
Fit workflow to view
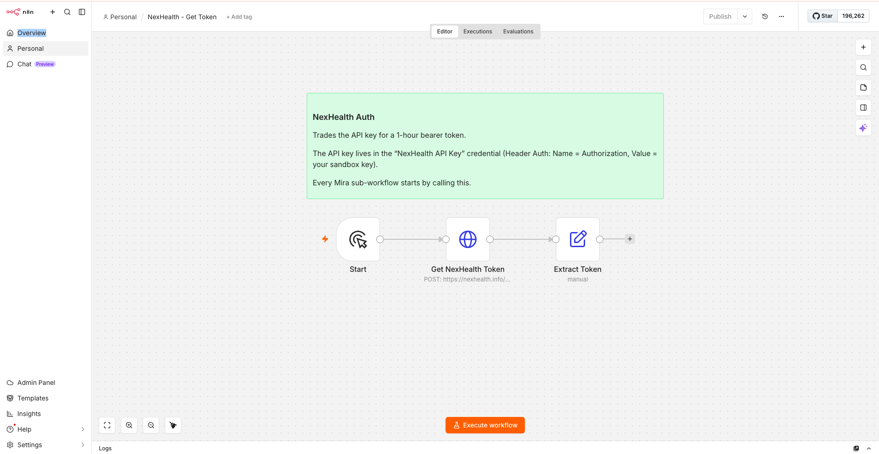click(x=107, y=425)
